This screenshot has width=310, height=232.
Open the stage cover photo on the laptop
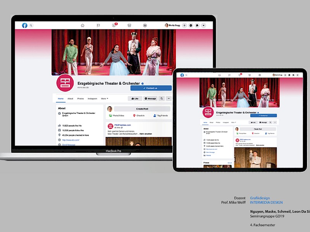click(x=114, y=52)
